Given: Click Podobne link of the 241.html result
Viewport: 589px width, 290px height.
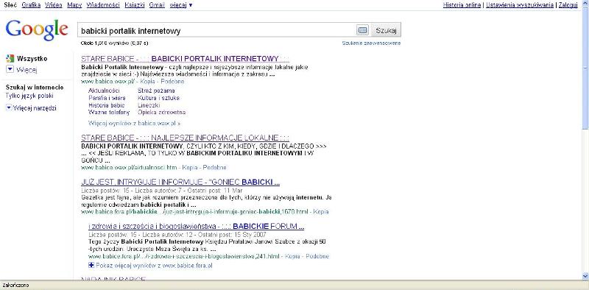Looking at the screenshot, I should point(317,257).
